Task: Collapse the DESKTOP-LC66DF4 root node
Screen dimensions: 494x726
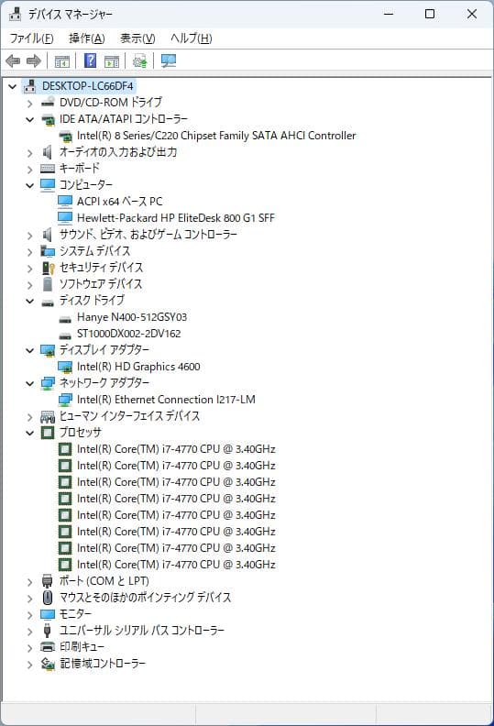Action: pyautogui.click(x=13, y=86)
